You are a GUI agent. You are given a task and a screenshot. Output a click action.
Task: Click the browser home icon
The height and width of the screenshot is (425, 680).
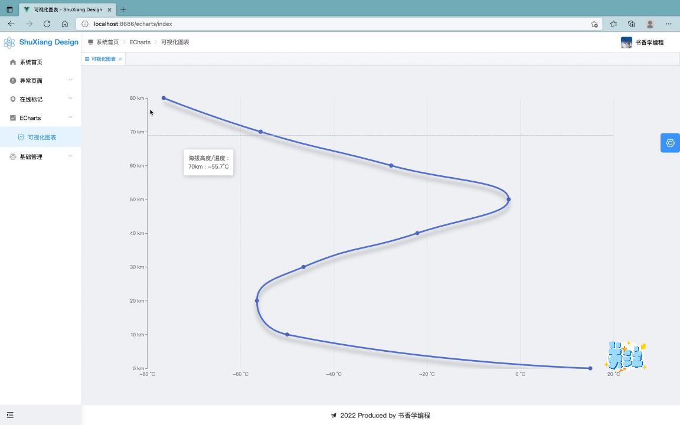click(x=64, y=24)
